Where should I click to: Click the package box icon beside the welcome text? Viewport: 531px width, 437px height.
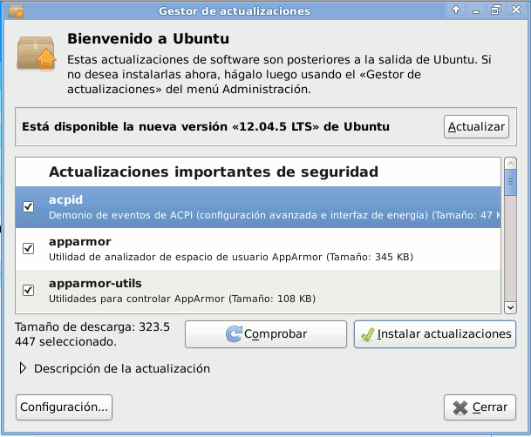[37, 53]
